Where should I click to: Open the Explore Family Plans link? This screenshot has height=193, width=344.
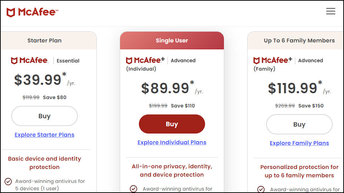tap(299, 143)
